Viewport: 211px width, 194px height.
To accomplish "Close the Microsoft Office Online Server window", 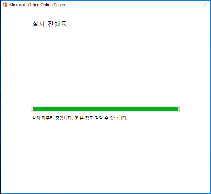I will click(205, 5).
